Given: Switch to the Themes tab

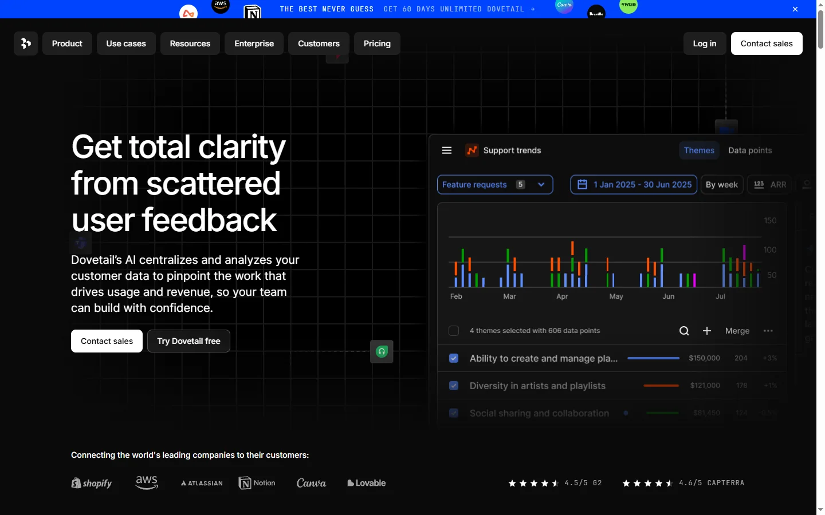Looking at the screenshot, I should (x=699, y=150).
